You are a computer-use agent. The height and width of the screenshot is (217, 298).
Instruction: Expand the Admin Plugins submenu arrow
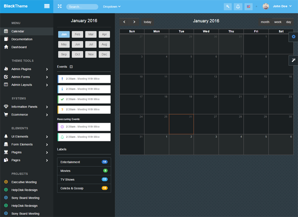(x=47, y=69)
